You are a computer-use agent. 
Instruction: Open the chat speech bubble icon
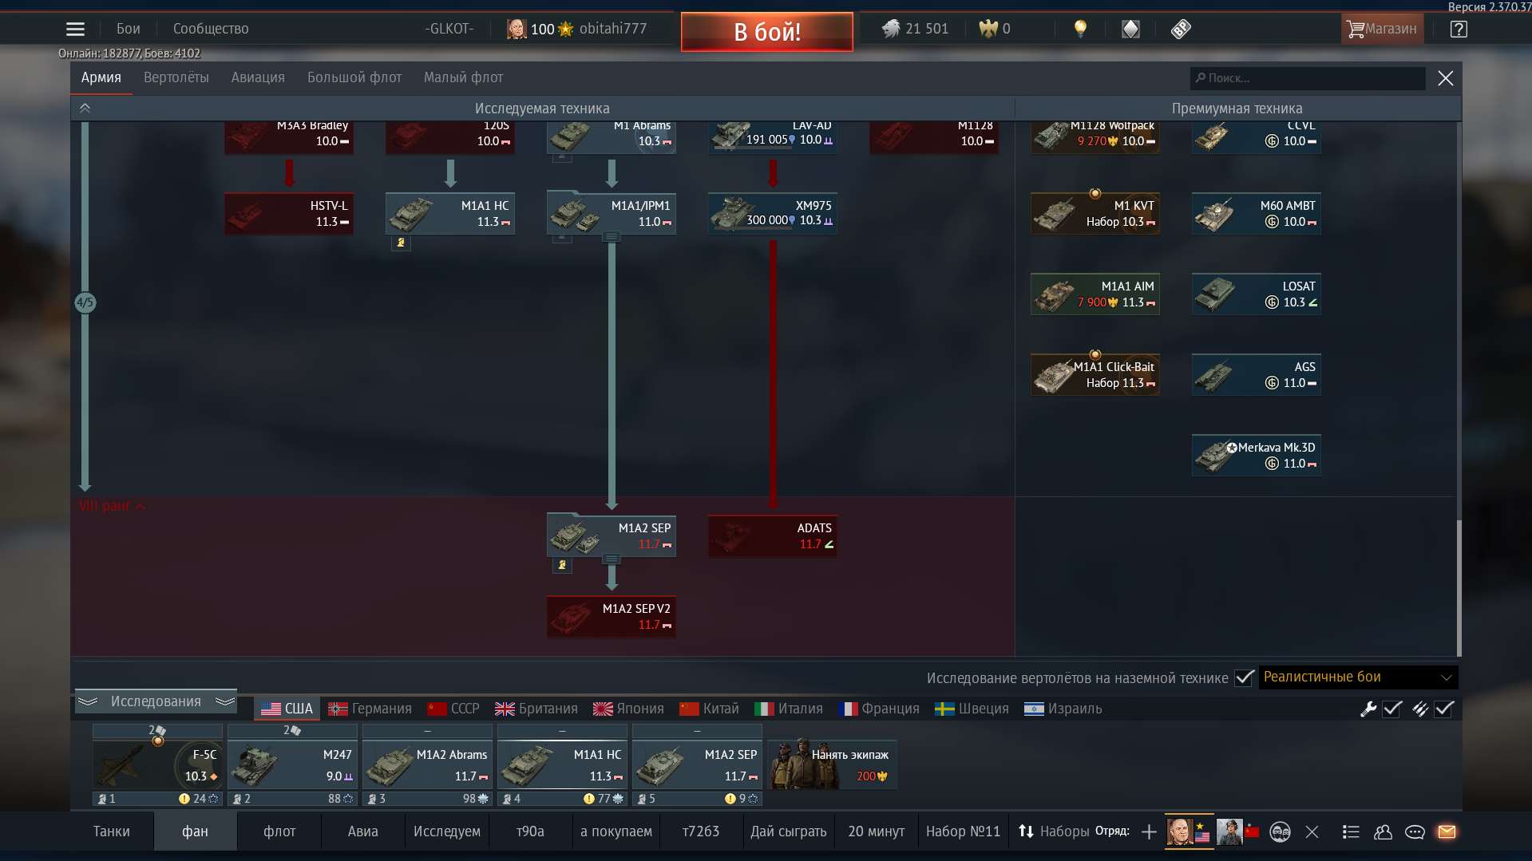coord(1415,831)
